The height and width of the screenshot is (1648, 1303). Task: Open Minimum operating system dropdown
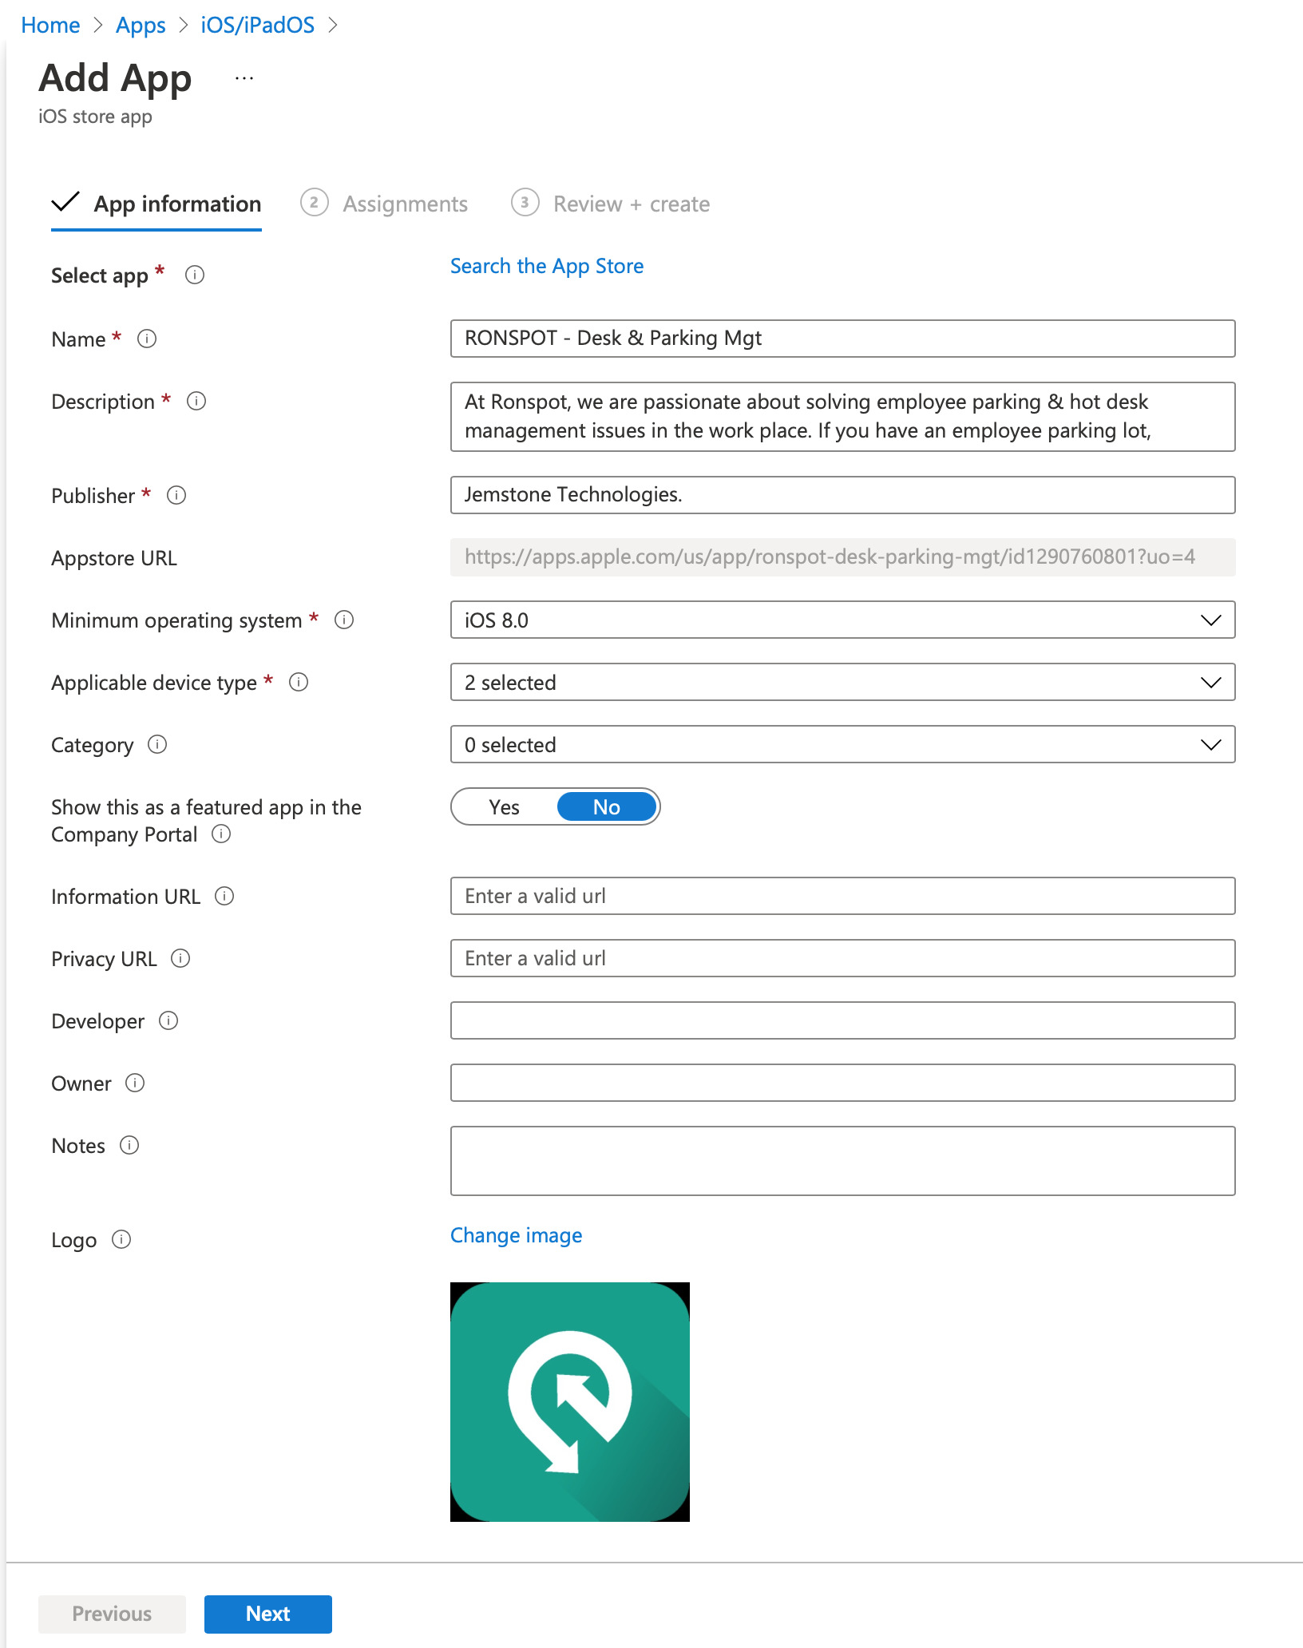[x=842, y=620]
